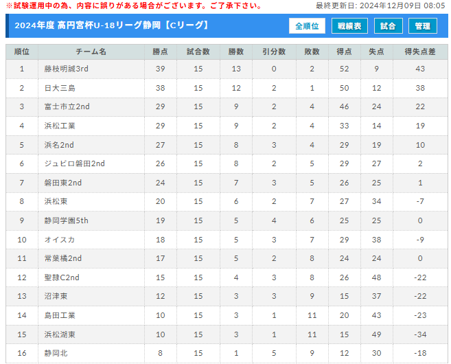Open the 試合 tab

(388, 26)
